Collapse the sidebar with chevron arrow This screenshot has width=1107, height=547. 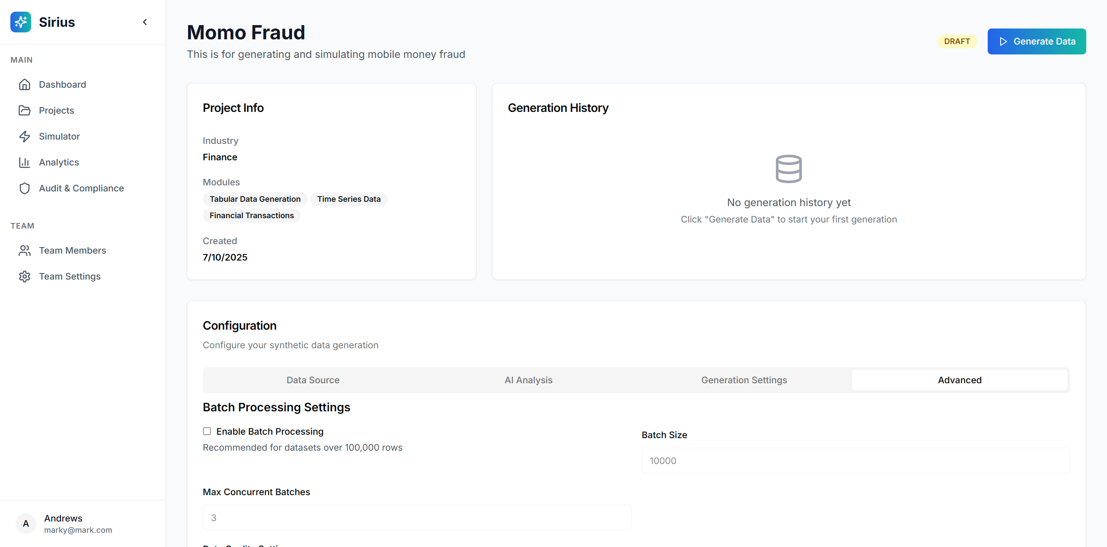pos(145,22)
